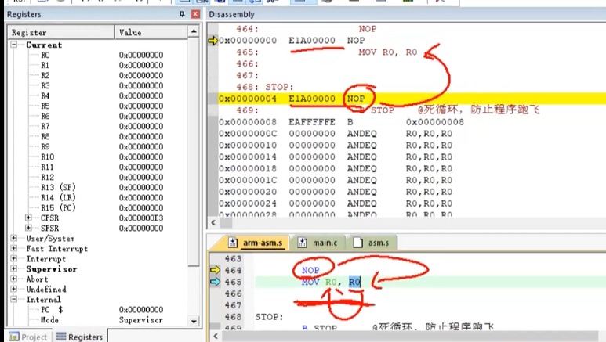Screen dimensions: 606x342
Task: Select the R15 (PC) register row
Action: click(99, 207)
